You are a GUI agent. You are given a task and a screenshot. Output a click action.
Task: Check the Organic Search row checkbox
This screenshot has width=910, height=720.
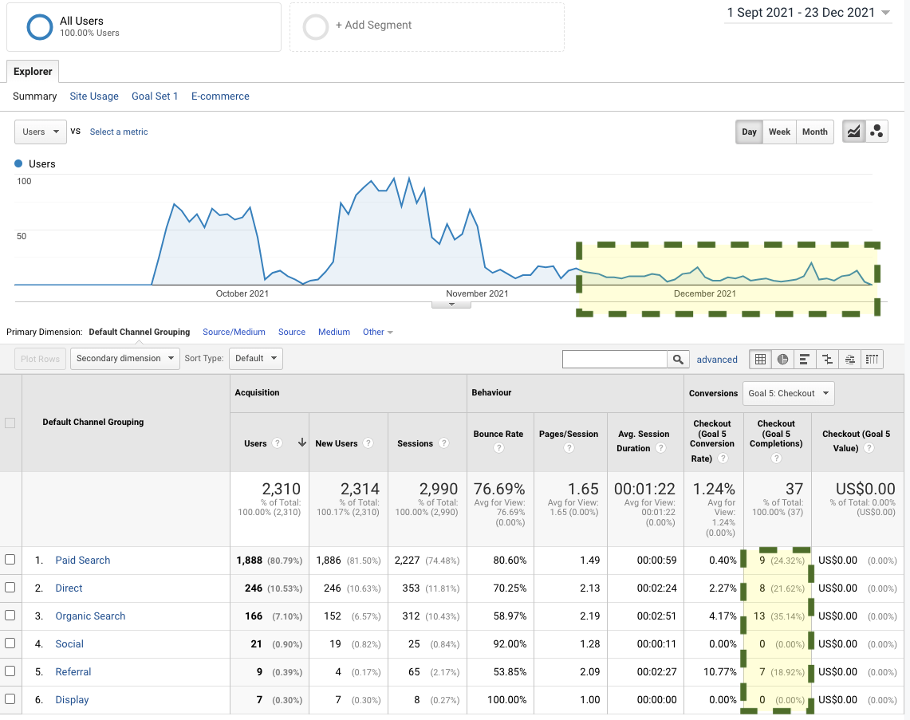click(x=10, y=615)
